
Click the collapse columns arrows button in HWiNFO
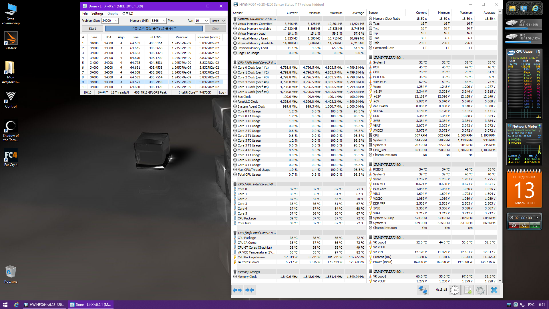pyautogui.click(x=250, y=290)
